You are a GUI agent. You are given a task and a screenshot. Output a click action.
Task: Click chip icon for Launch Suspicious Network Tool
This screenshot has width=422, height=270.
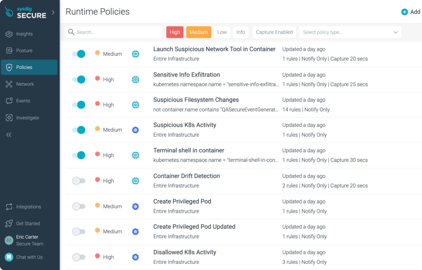pyautogui.click(x=135, y=54)
